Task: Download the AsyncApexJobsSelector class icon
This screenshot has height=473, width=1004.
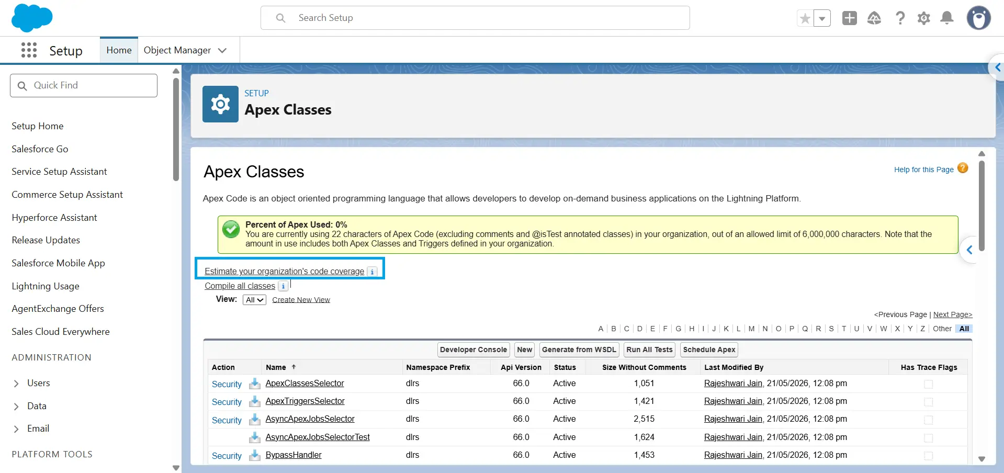Action: pyautogui.click(x=255, y=419)
